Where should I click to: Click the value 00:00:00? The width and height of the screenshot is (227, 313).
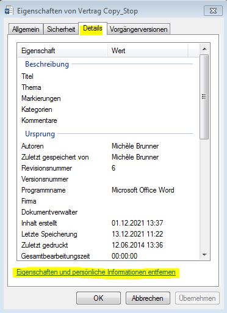(x=124, y=256)
